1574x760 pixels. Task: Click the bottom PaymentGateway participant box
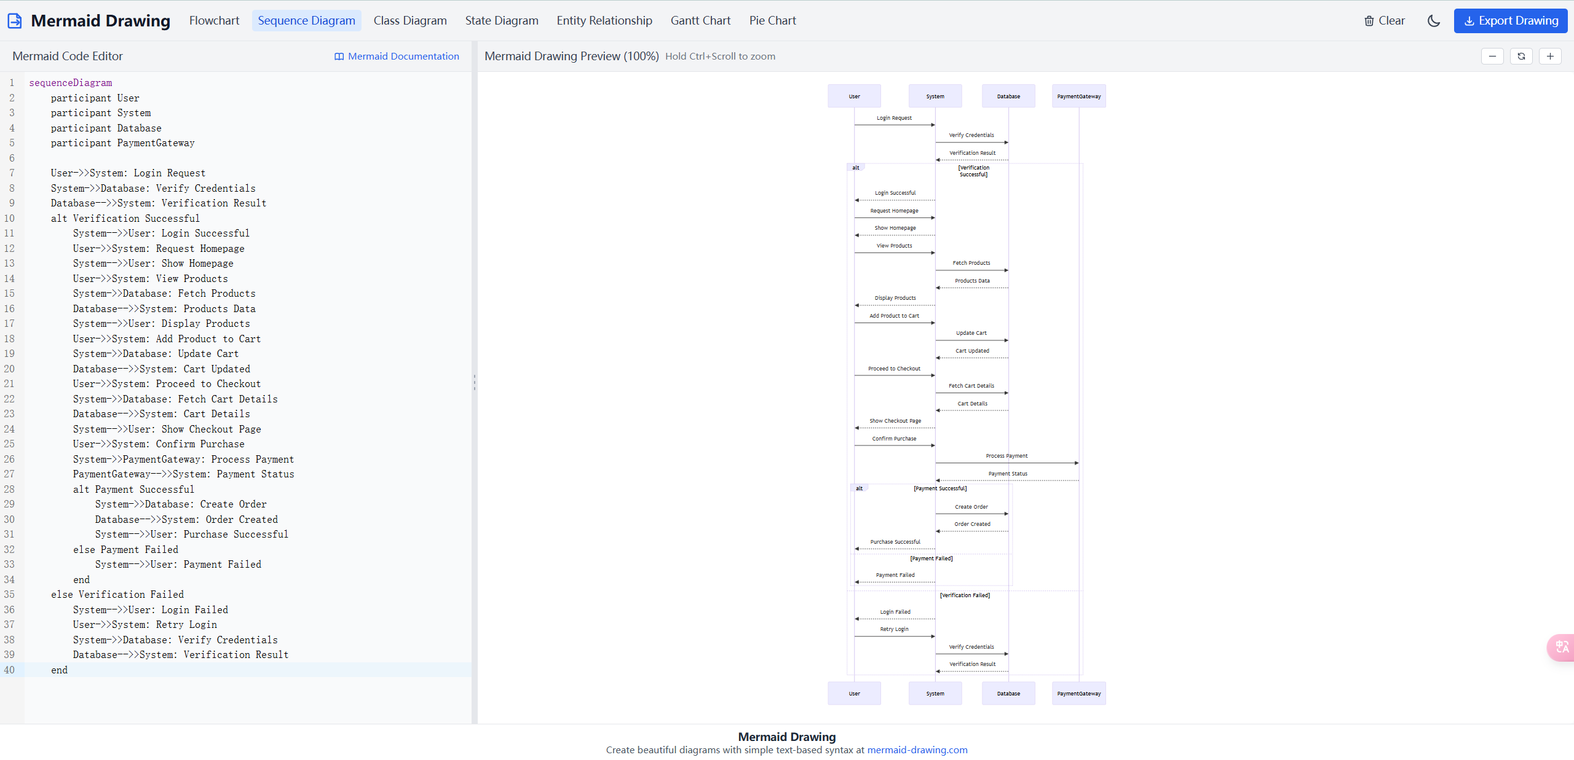[1079, 694]
